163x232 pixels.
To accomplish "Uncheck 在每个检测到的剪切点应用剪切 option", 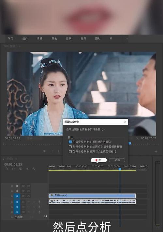I will (70, 142).
